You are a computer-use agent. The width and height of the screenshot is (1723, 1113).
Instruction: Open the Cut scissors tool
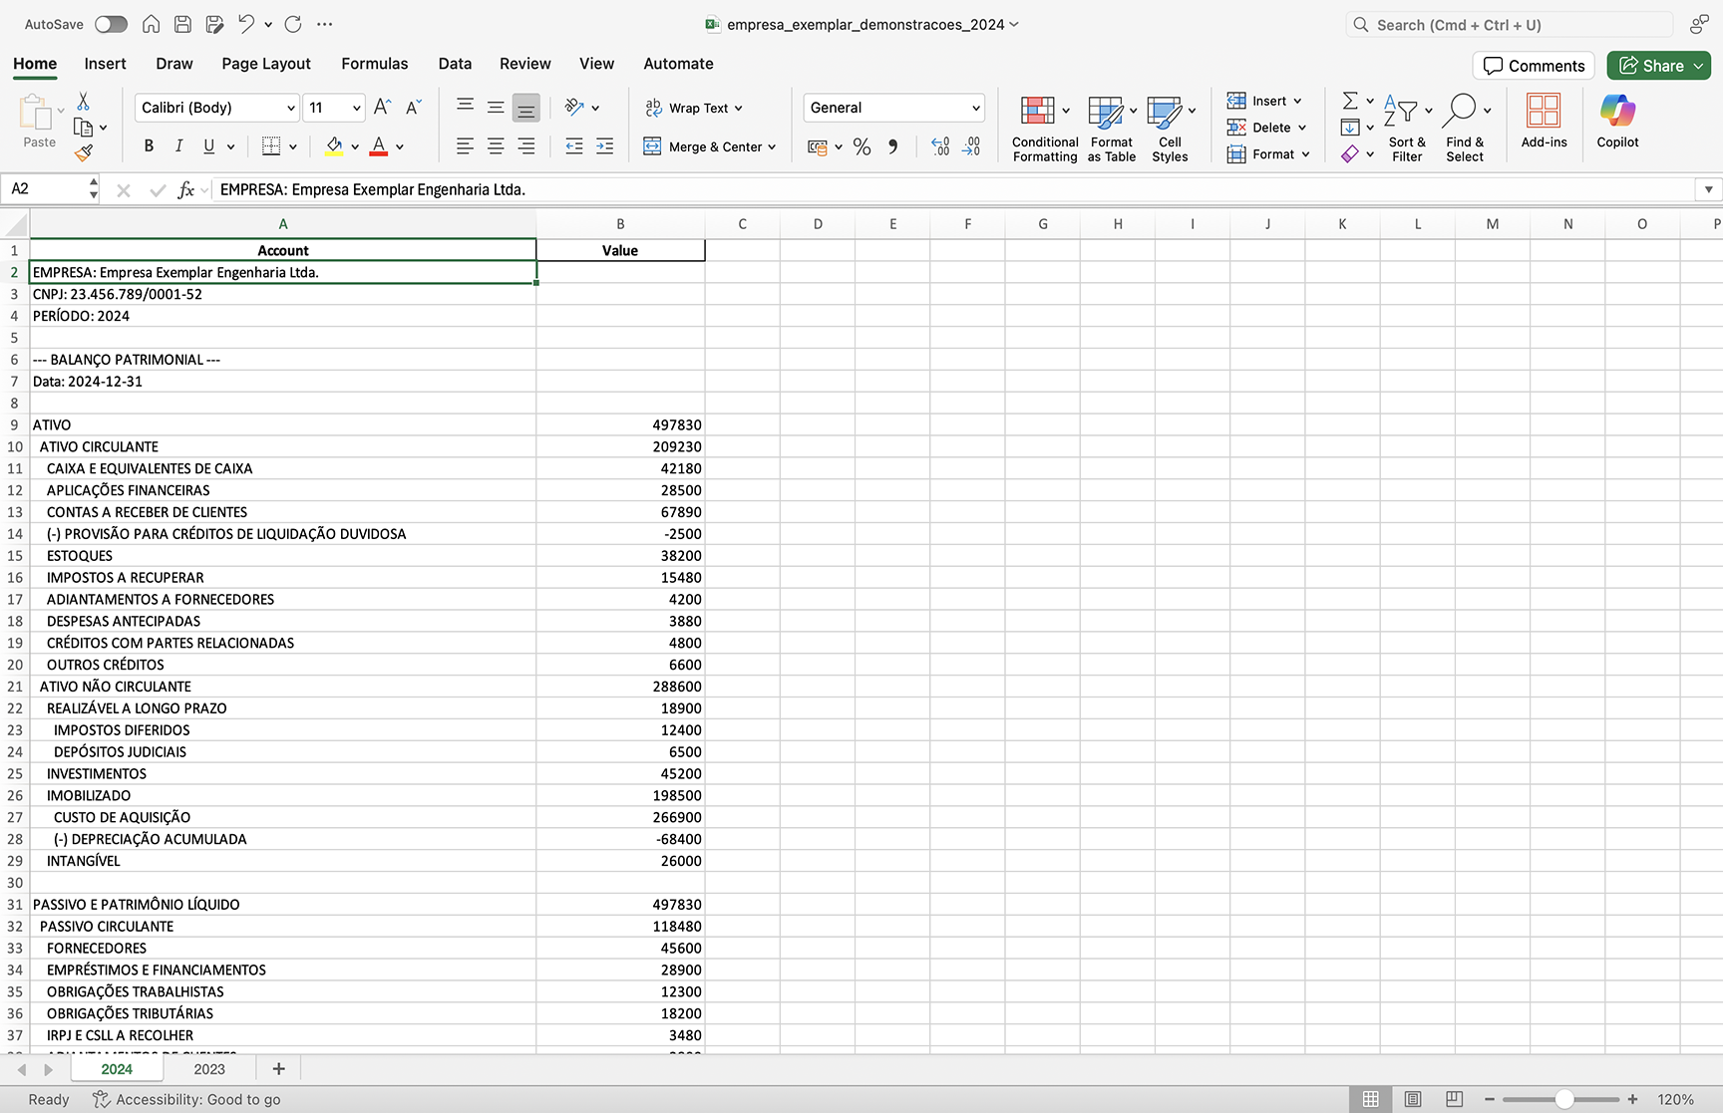tap(84, 102)
